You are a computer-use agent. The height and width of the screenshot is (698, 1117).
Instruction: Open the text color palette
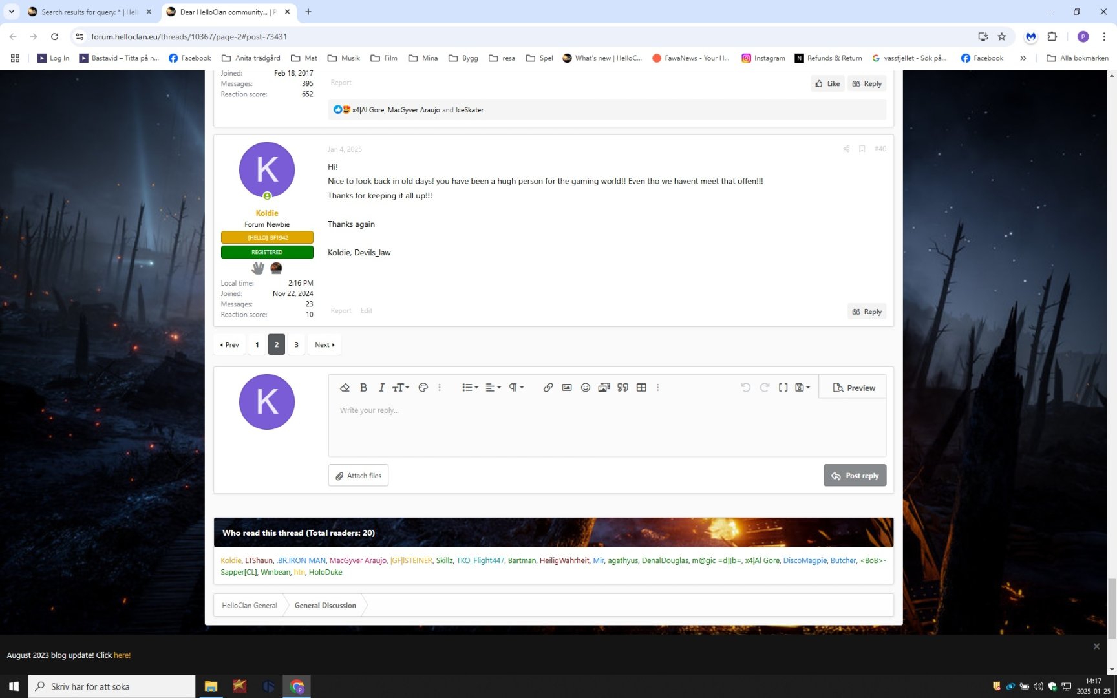423,388
